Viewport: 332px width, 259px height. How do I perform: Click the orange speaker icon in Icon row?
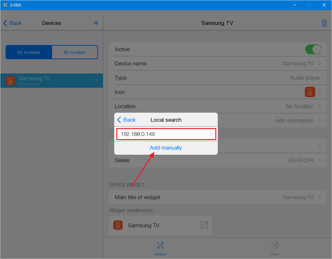click(310, 92)
